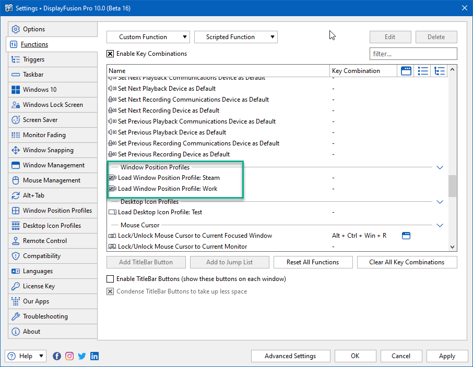Image resolution: width=473 pixels, height=367 pixels.
Task: Click the Screen Saver icon
Action: 16,120
